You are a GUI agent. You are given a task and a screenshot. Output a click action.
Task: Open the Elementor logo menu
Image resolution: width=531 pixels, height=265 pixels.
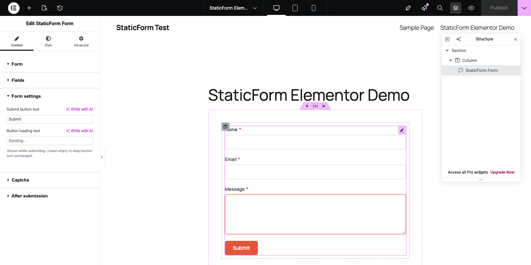(x=14, y=8)
